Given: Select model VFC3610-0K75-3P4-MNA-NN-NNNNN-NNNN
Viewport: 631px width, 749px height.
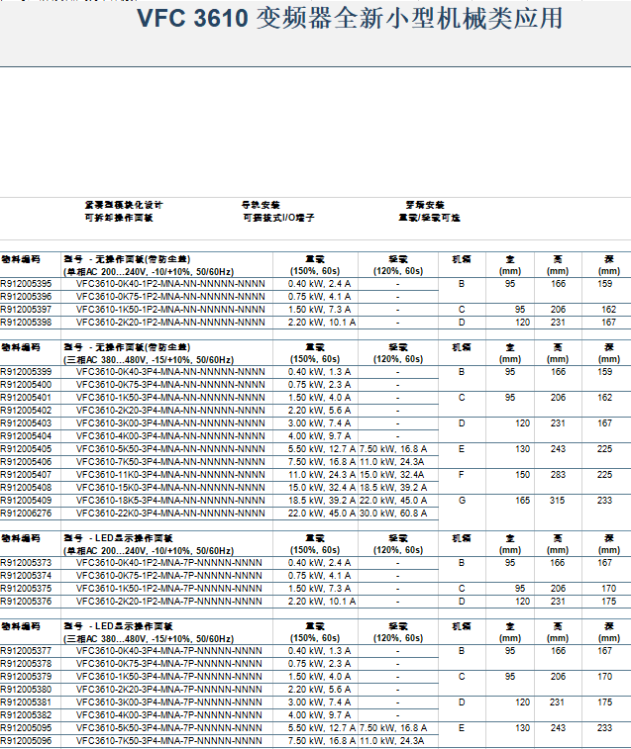Looking at the screenshot, I should coord(170,385).
